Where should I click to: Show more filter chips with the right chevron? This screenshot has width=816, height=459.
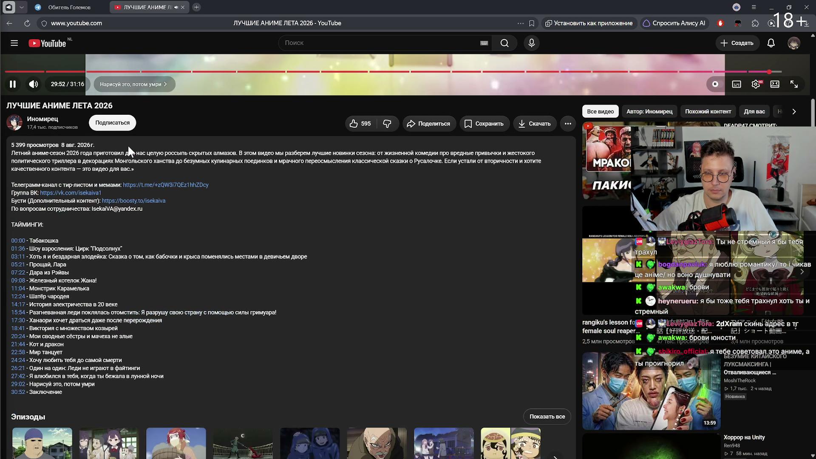coord(794,111)
